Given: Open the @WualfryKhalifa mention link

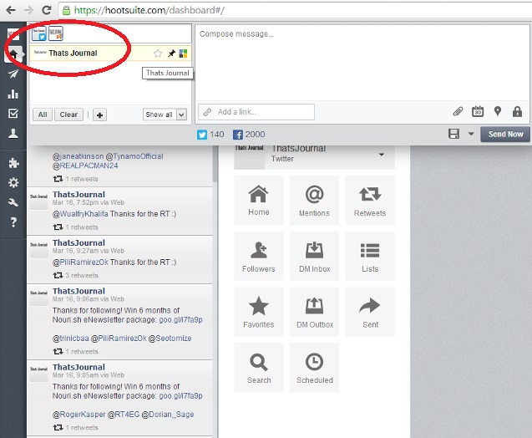Looking at the screenshot, I should (x=80, y=214).
